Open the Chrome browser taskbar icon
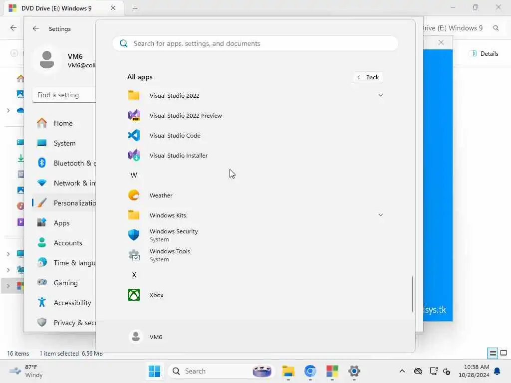This screenshot has height=383, width=511. coord(310,371)
